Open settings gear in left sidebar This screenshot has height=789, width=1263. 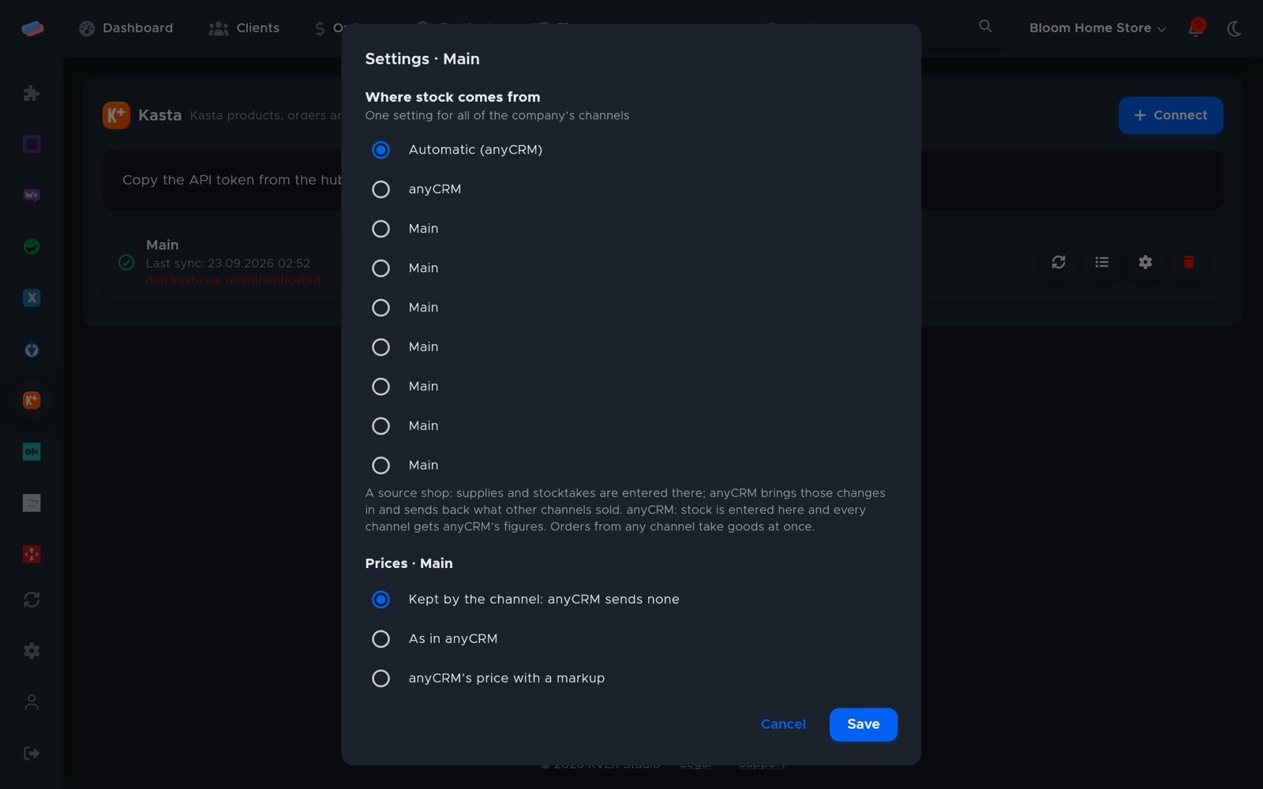[32, 651]
